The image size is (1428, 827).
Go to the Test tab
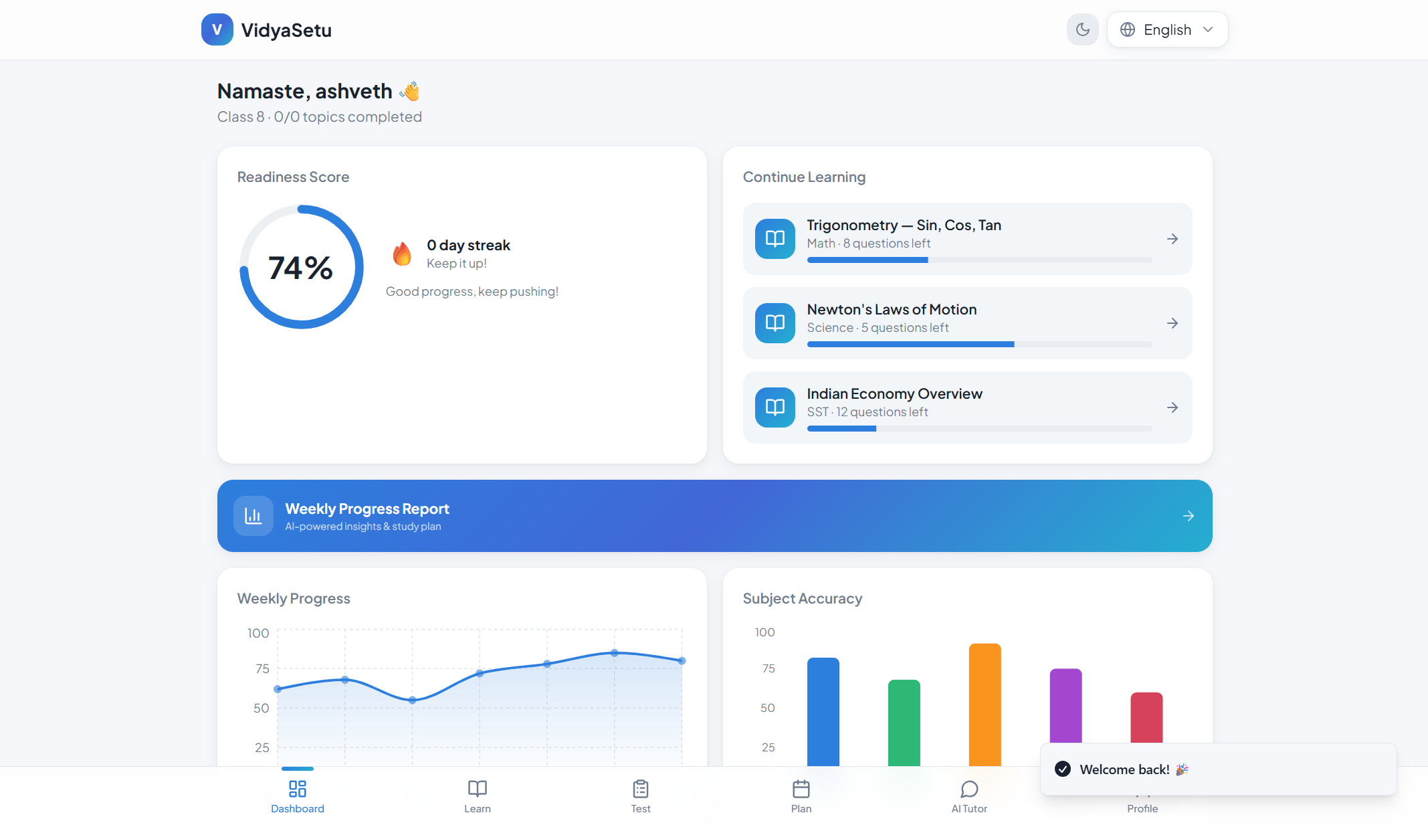click(x=640, y=796)
